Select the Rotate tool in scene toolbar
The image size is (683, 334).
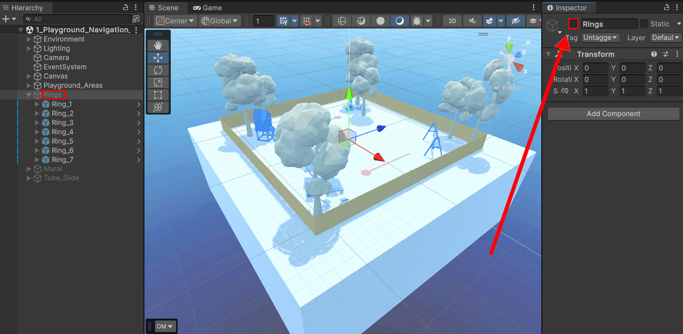click(x=158, y=70)
